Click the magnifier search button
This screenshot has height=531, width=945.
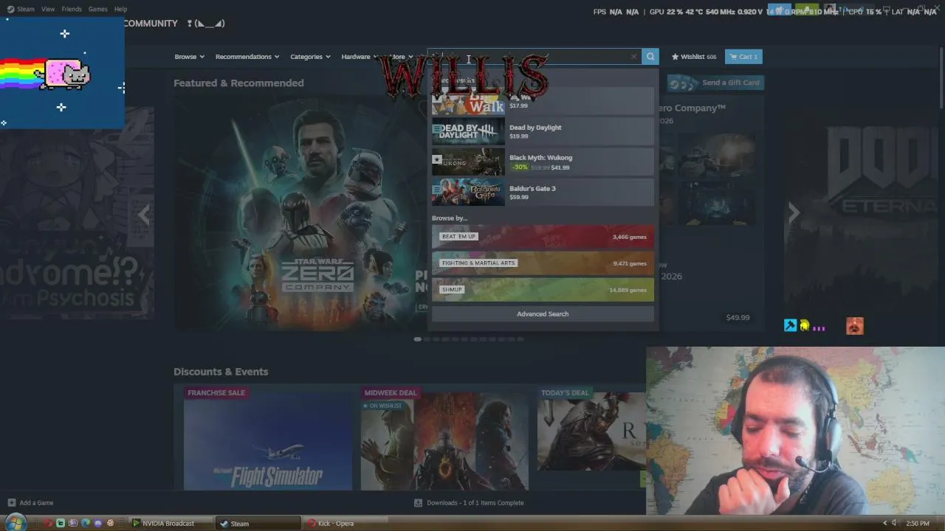tap(650, 57)
